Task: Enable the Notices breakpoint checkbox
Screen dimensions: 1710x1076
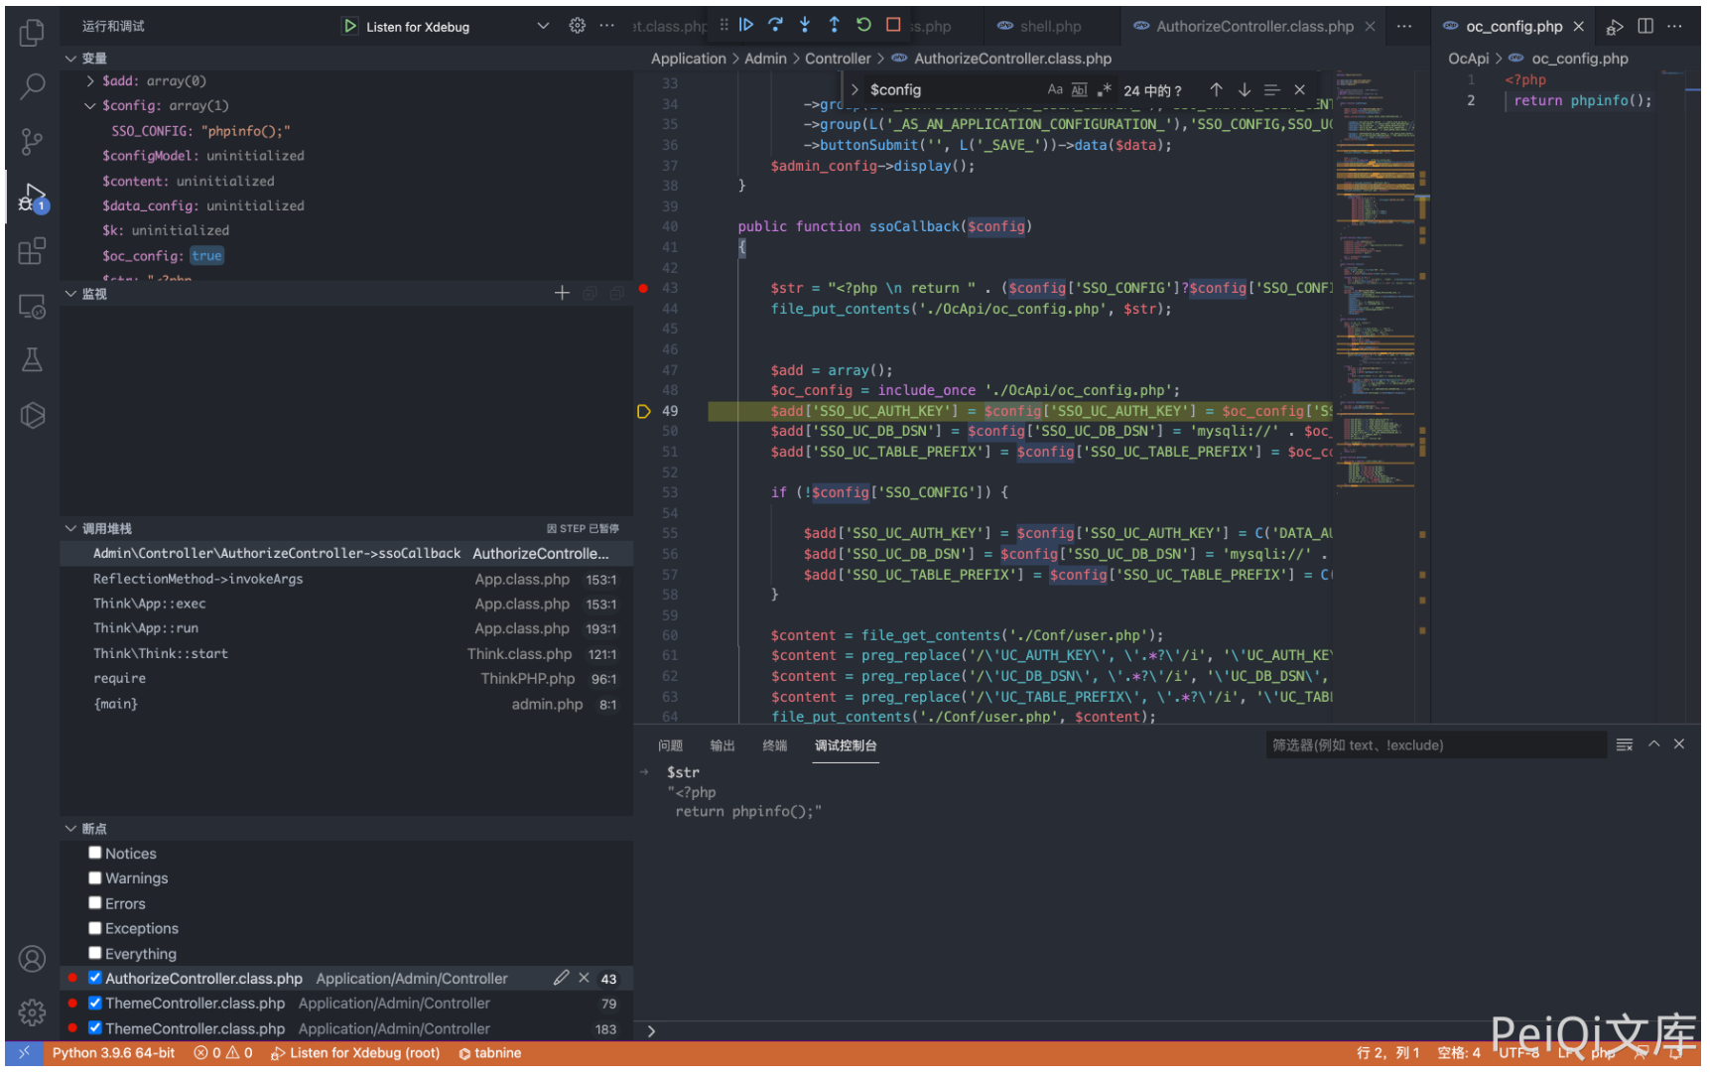Action: pyautogui.click(x=95, y=853)
